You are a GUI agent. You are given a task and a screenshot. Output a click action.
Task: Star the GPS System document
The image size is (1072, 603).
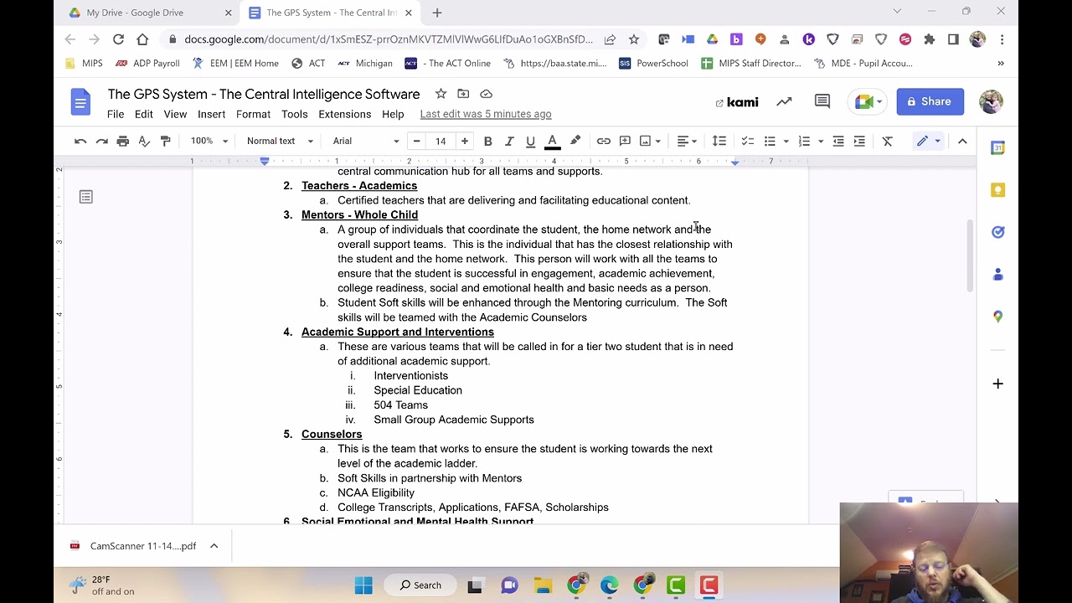[441, 94]
